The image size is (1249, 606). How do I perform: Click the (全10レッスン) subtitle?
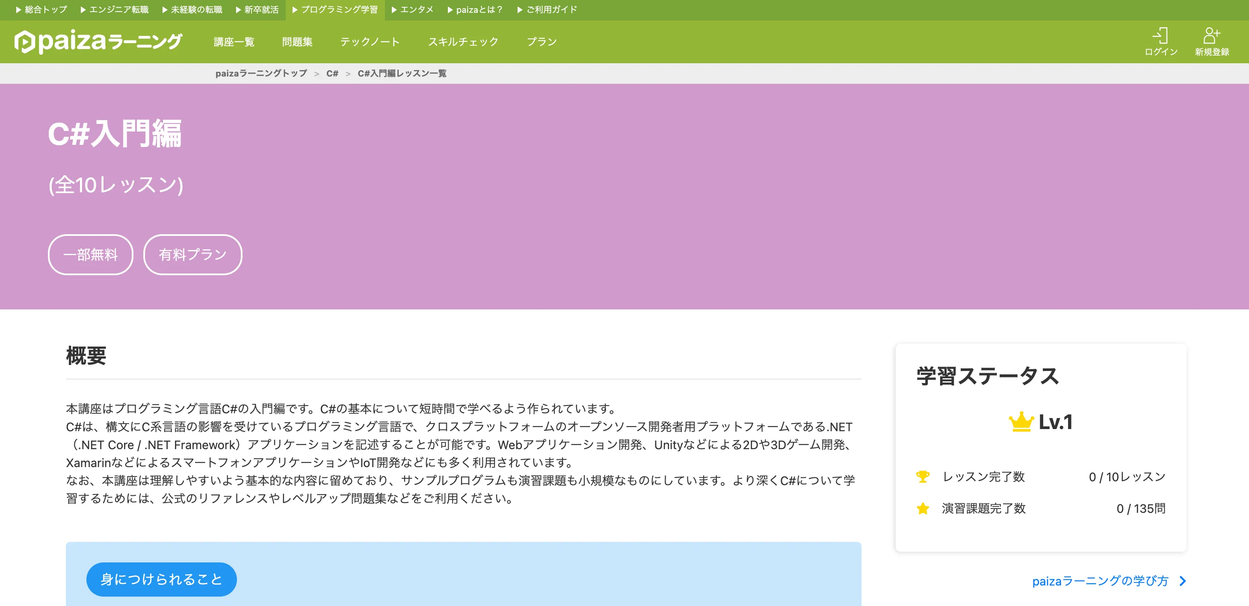pyautogui.click(x=116, y=185)
